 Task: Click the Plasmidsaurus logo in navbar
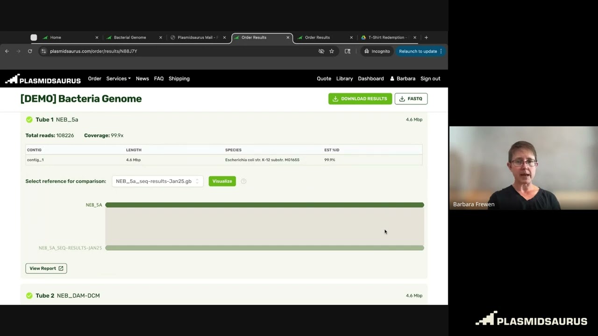(x=43, y=79)
